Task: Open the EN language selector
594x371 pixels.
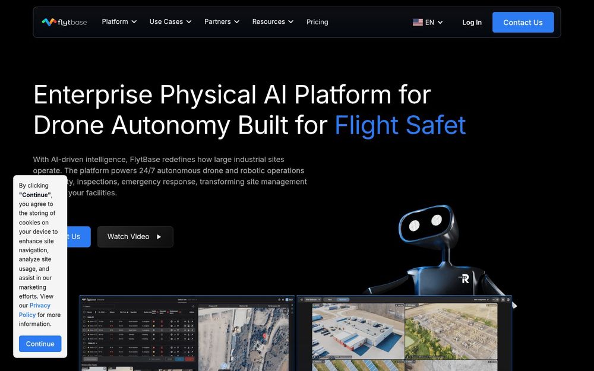Action: (x=428, y=21)
